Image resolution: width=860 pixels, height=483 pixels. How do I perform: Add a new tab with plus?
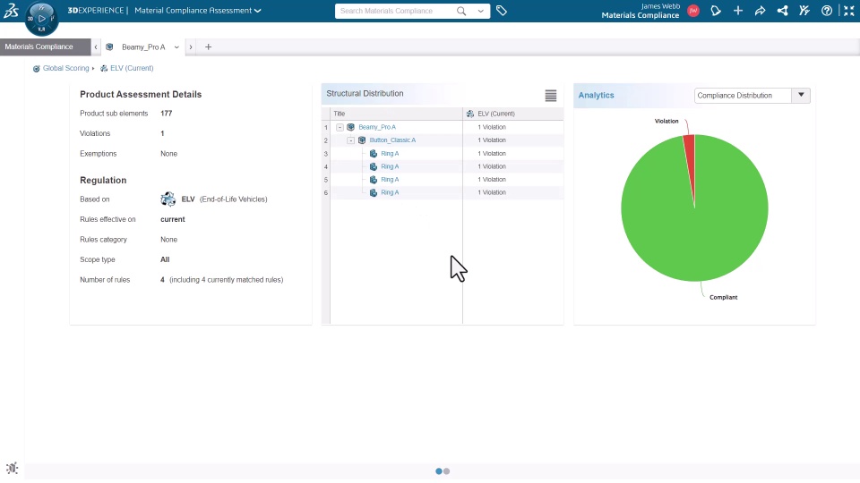[208, 47]
